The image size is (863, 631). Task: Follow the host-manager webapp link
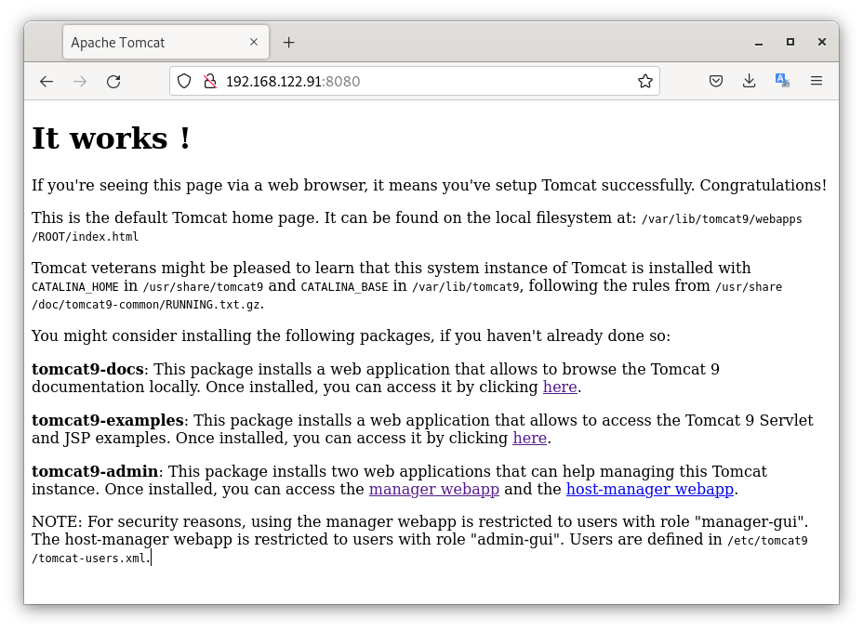[650, 490]
